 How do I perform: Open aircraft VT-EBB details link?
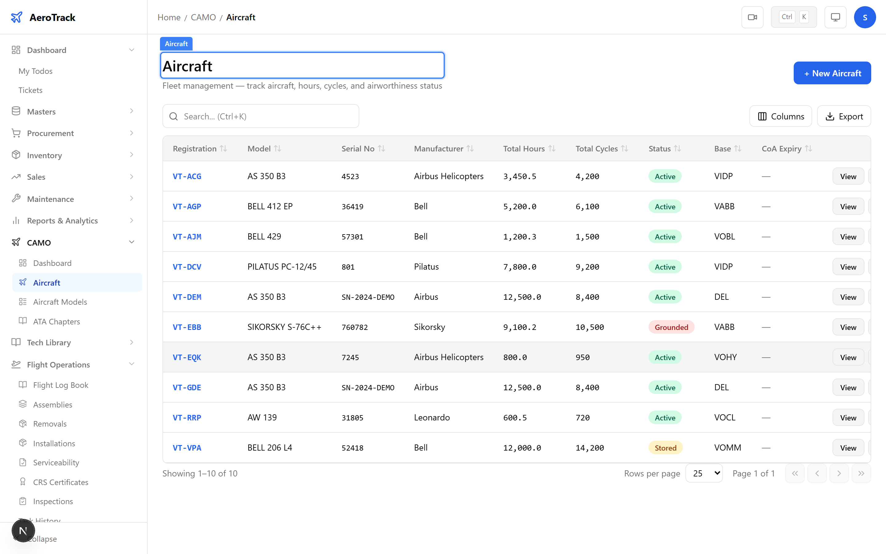(187, 327)
